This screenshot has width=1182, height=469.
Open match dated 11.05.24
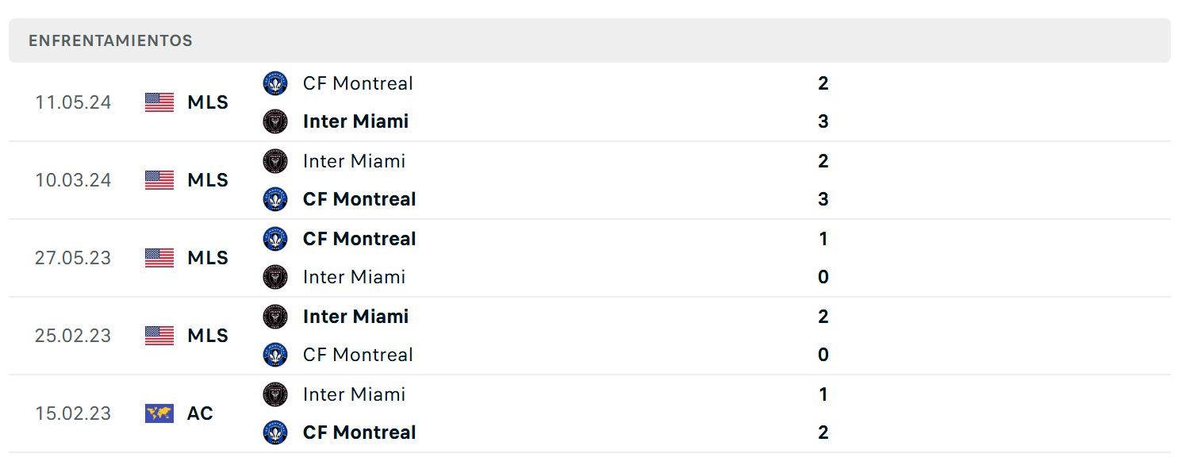pyautogui.click(x=589, y=102)
